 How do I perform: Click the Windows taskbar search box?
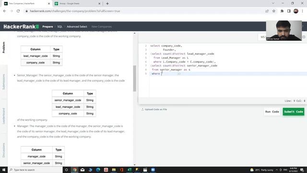(x=35, y=170)
